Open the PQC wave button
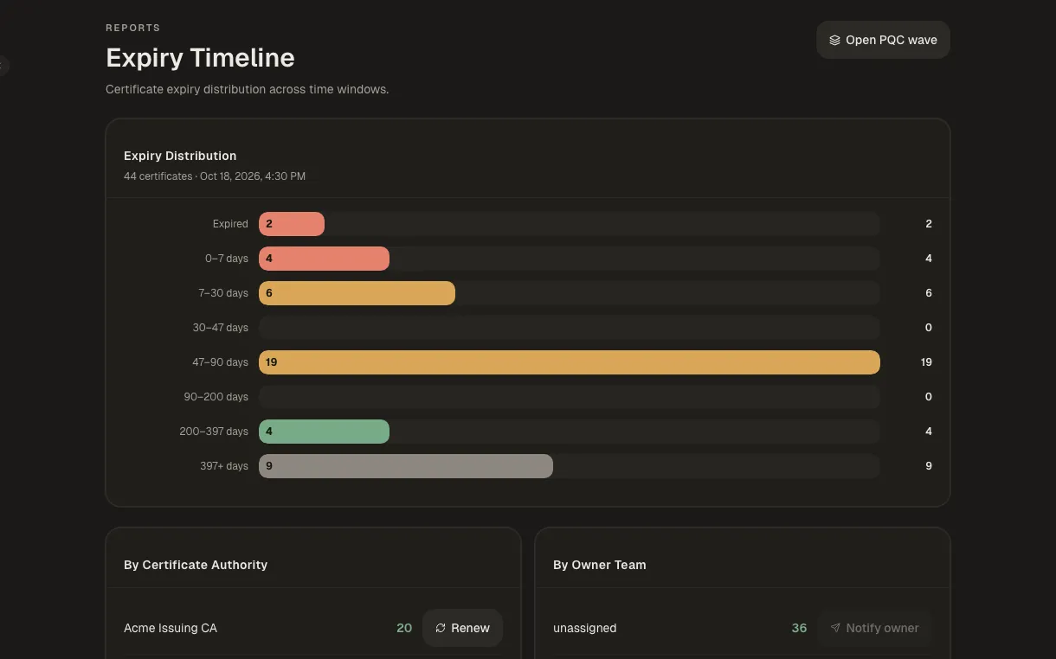 point(883,40)
